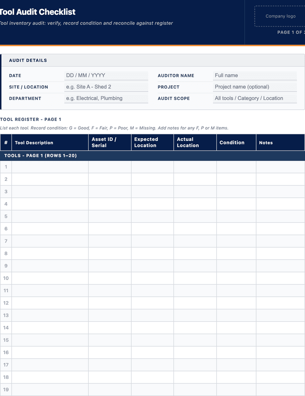Click the AUDITOR NAME label
Image resolution: width=305 pixels, height=396 pixels.
[176, 76]
